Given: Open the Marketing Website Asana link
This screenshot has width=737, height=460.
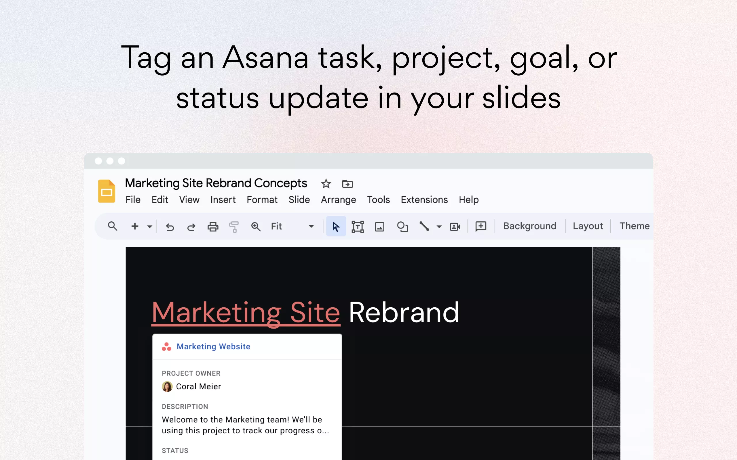Looking at the screenshot, I should pyautogui.click(x=213, y=346).
